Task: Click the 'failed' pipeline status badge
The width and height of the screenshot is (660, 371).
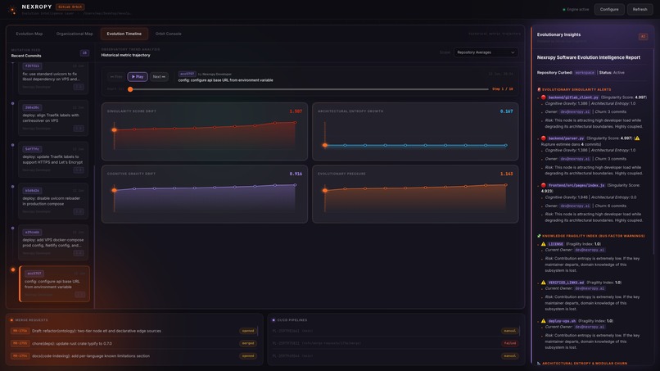Action: [510, 343]
